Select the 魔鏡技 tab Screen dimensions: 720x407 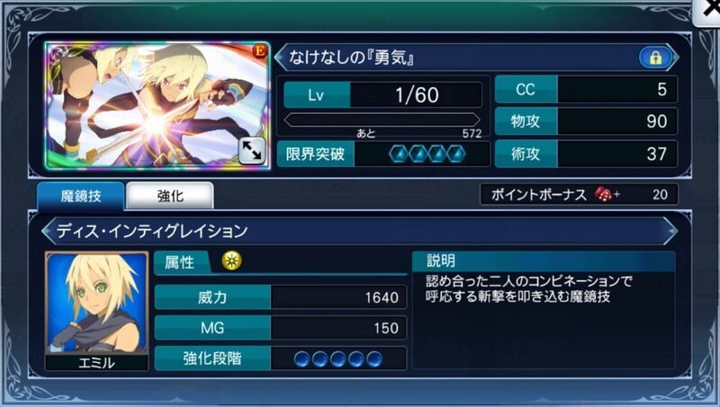[x=81, y=196]
